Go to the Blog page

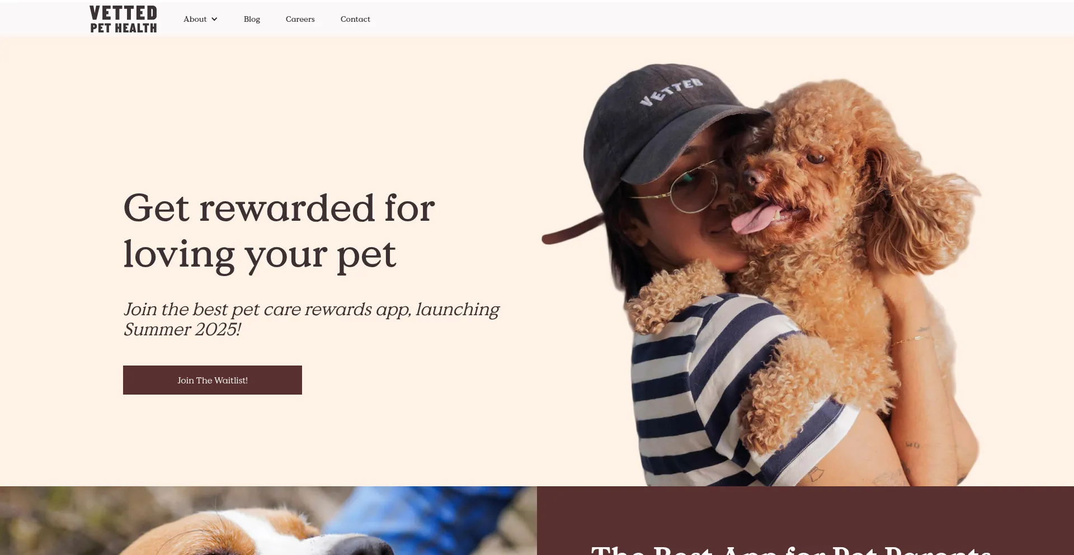[252, 19]
